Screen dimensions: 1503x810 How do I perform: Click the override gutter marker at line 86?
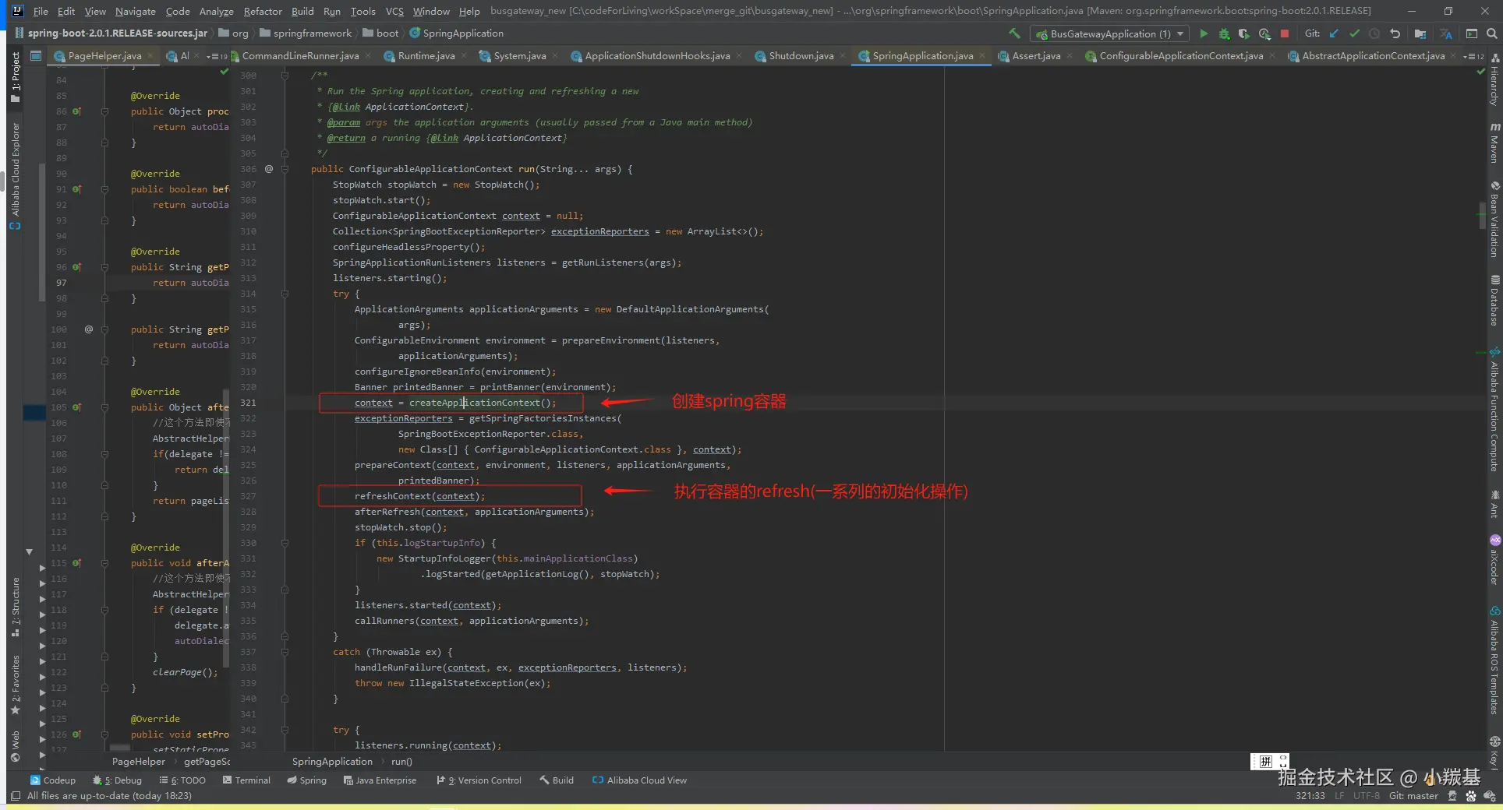[76, 111]
